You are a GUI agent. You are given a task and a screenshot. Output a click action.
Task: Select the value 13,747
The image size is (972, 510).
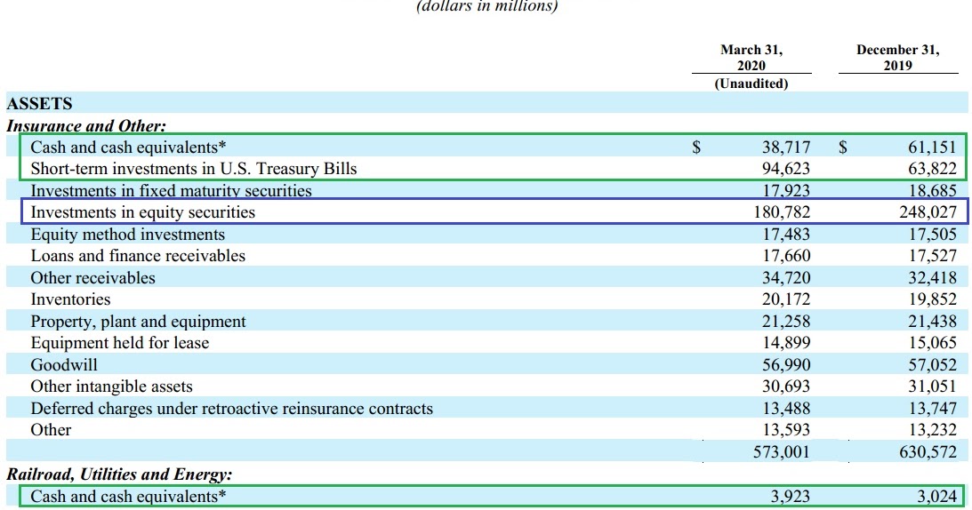tap(932, 409)
